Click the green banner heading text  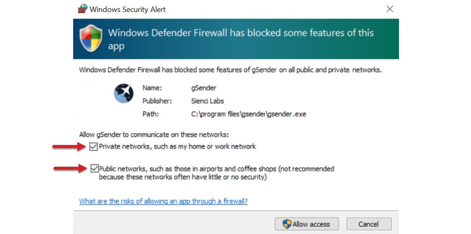point(241,33)
